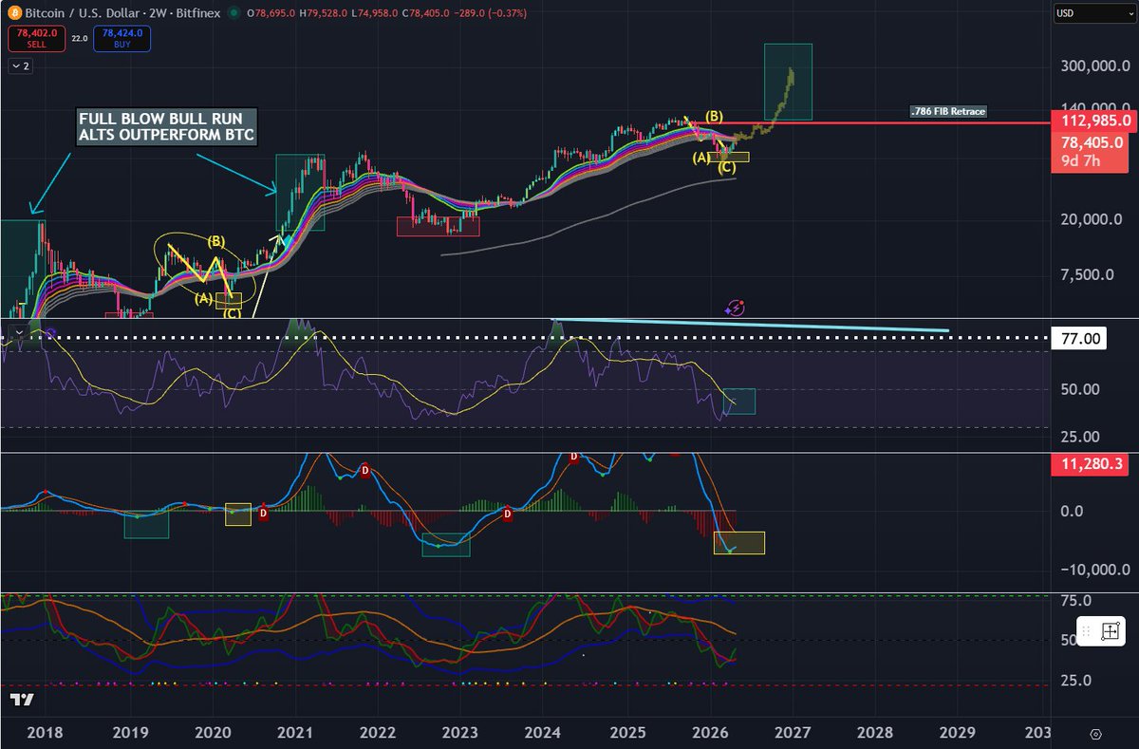Open the USD currency dropdown
This screenshot has width=1139, height=749.
(1094, 15)
